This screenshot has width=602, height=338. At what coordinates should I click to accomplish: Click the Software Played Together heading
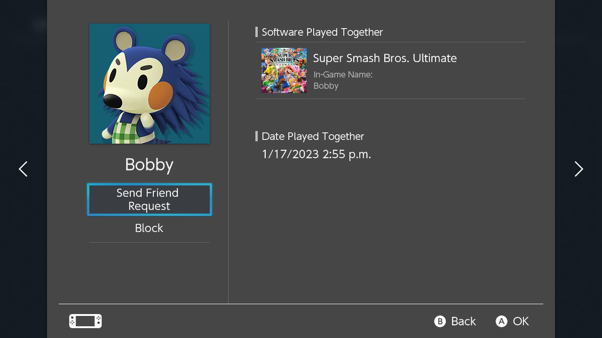(x=322, y=32)
